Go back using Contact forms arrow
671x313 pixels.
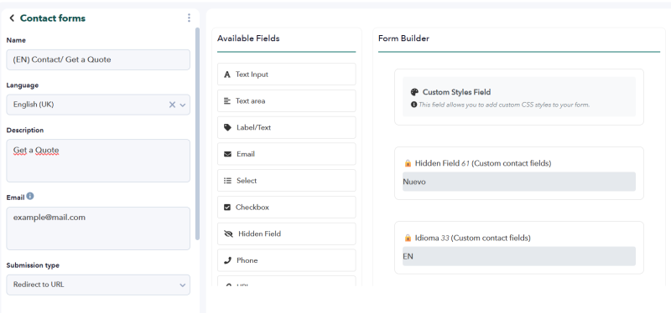click(12, 18)
